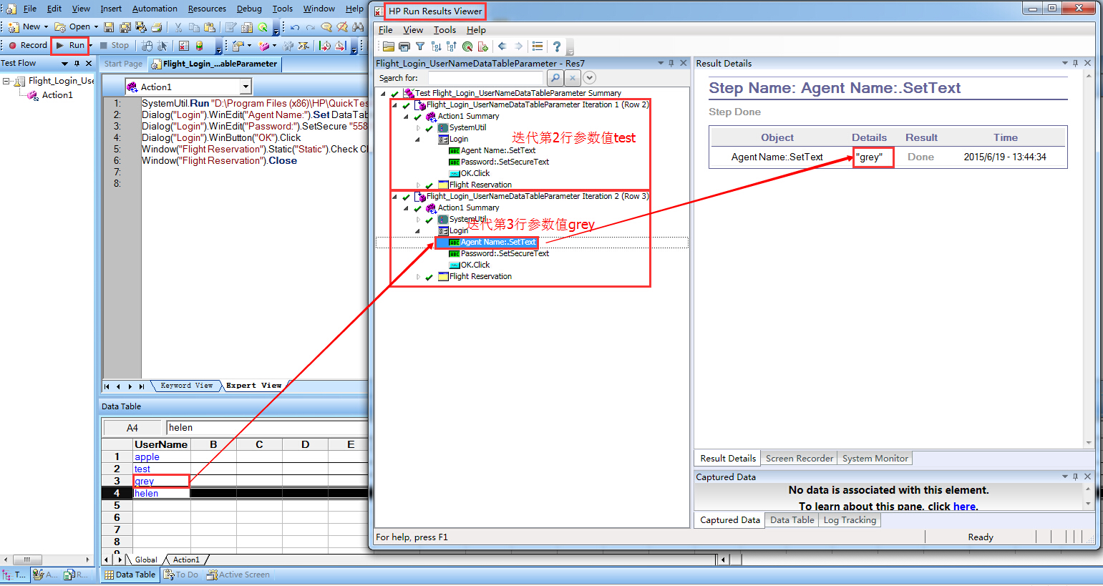
Task: Collapse the Flight_Login_Use node in Test Flow
Action: (6, 82)
